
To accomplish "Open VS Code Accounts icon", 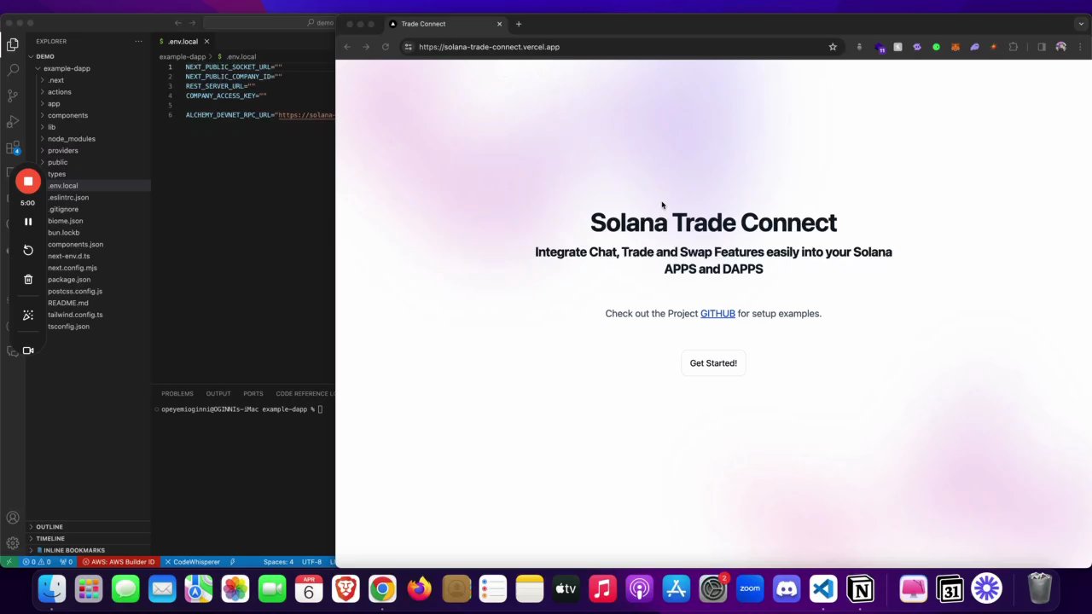I will point(13,518).
